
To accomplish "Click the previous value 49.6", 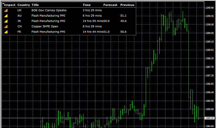I will [x=123, y=21].
